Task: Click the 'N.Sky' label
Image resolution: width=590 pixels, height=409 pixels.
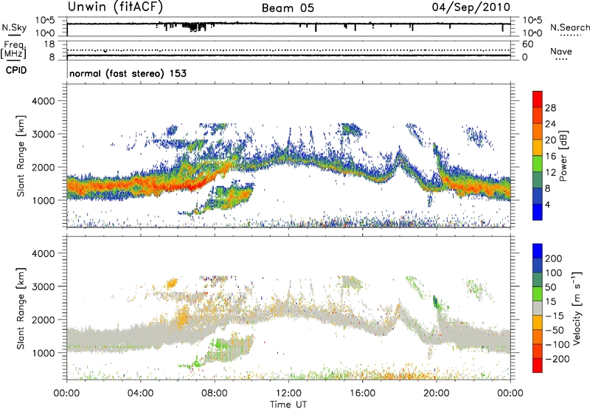Action: [14, 27]
